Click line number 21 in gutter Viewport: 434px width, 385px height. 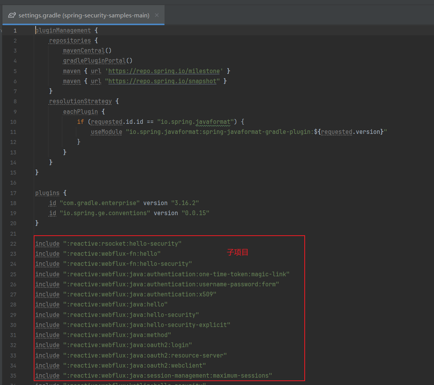tap(13, 234)
